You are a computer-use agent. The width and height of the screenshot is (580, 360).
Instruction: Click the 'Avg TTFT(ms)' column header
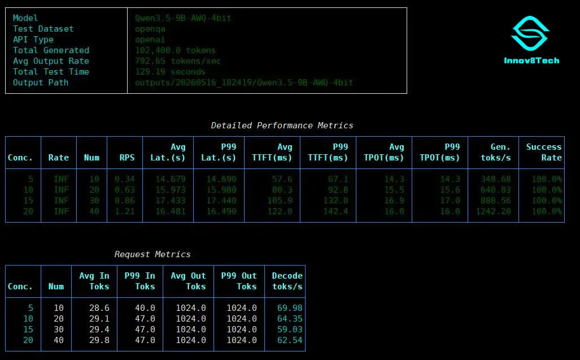coord(272,153)
